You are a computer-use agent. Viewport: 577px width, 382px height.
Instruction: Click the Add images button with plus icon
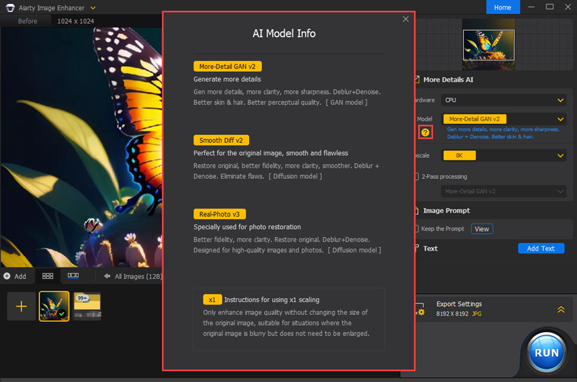pyautogui.click(x=15, y=276)
